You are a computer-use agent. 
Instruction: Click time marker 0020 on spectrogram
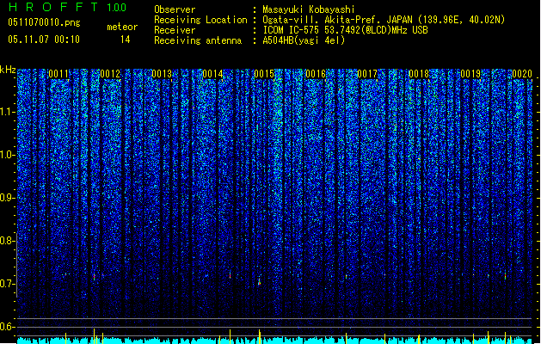(522, 74)
